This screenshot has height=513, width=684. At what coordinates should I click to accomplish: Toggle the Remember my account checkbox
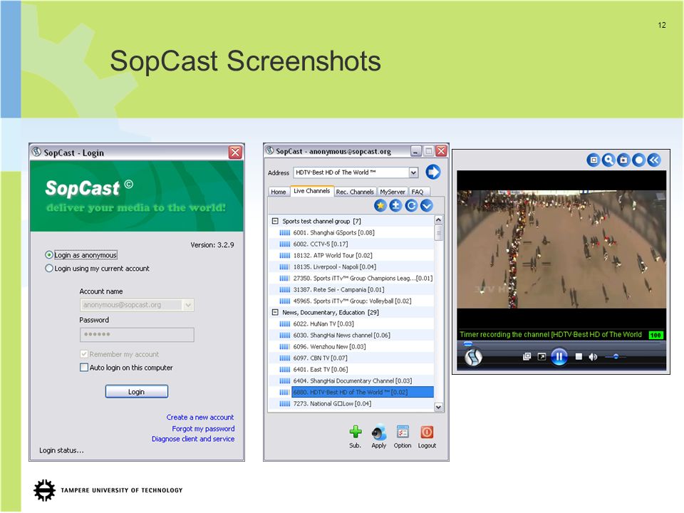point(84,354)
